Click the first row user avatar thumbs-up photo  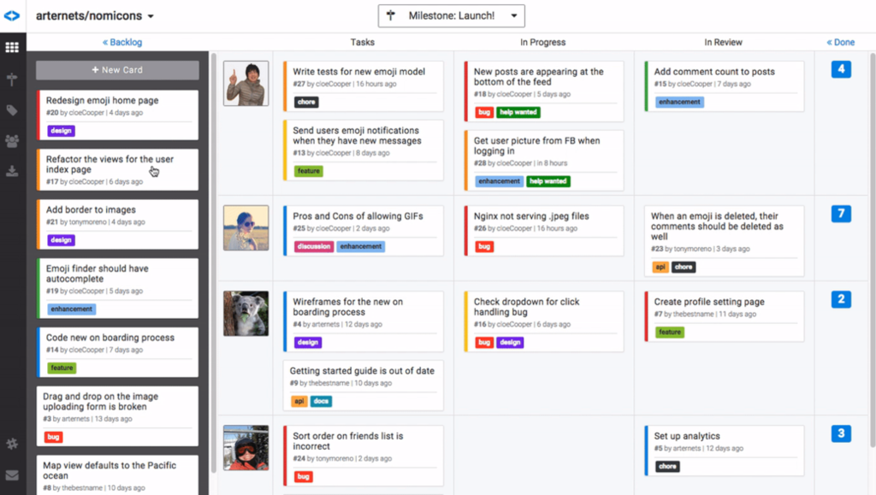point(246,84)
